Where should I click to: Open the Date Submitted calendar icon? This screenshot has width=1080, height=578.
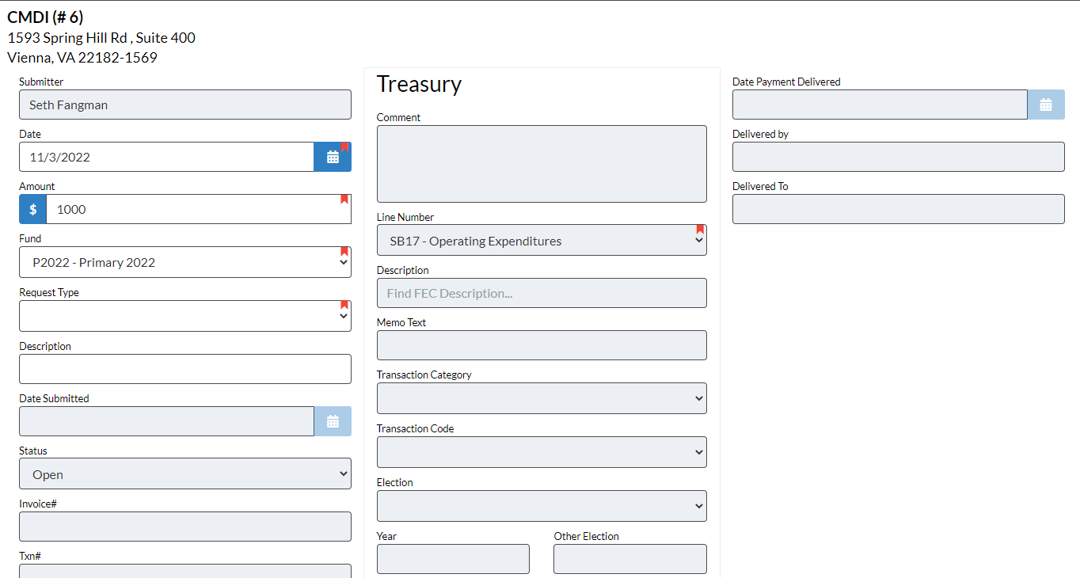[333, 421]
